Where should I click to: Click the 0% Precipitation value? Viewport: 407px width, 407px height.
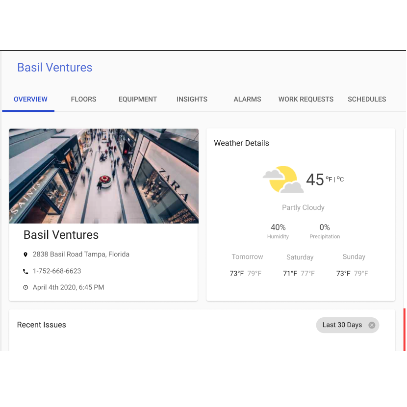pos(325,228)
